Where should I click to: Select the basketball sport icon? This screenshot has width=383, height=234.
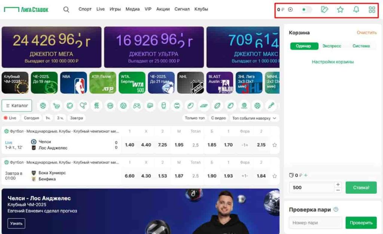(110, 106)
